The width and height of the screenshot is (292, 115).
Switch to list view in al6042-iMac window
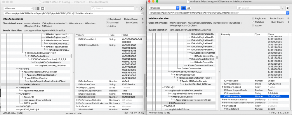37,8
